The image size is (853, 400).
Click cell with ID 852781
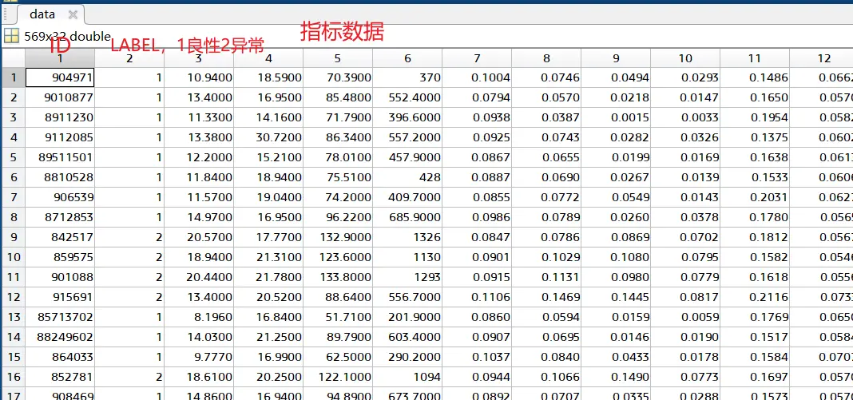click(60, 377)
